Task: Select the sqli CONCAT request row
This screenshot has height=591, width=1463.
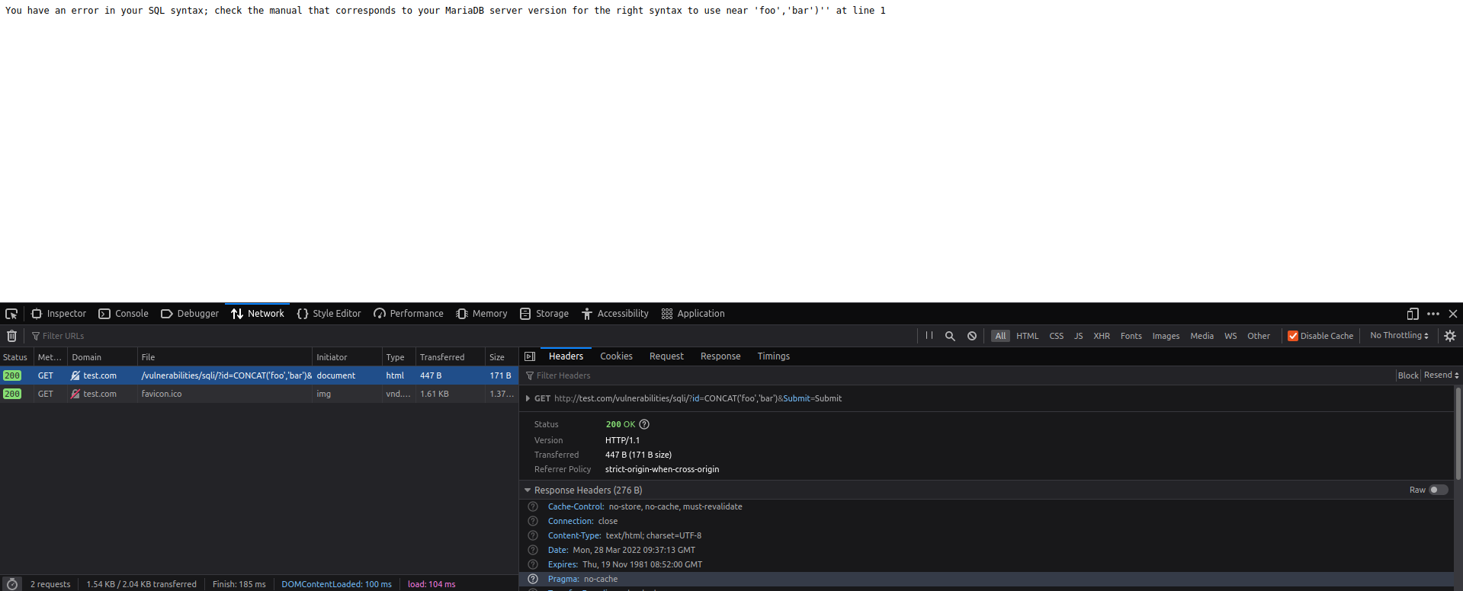Action: [x=259, y=375]
